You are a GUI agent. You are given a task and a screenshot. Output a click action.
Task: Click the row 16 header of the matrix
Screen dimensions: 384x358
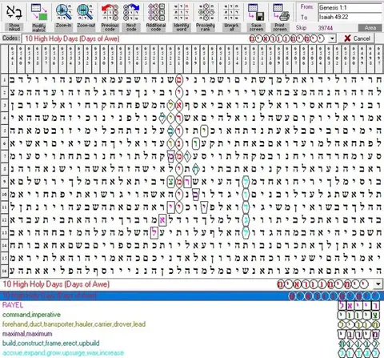click(x=4, y=271)
